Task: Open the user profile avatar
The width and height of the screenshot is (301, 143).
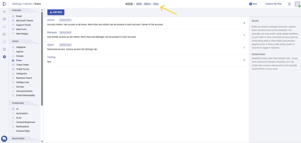Action: tap(297, 4)
